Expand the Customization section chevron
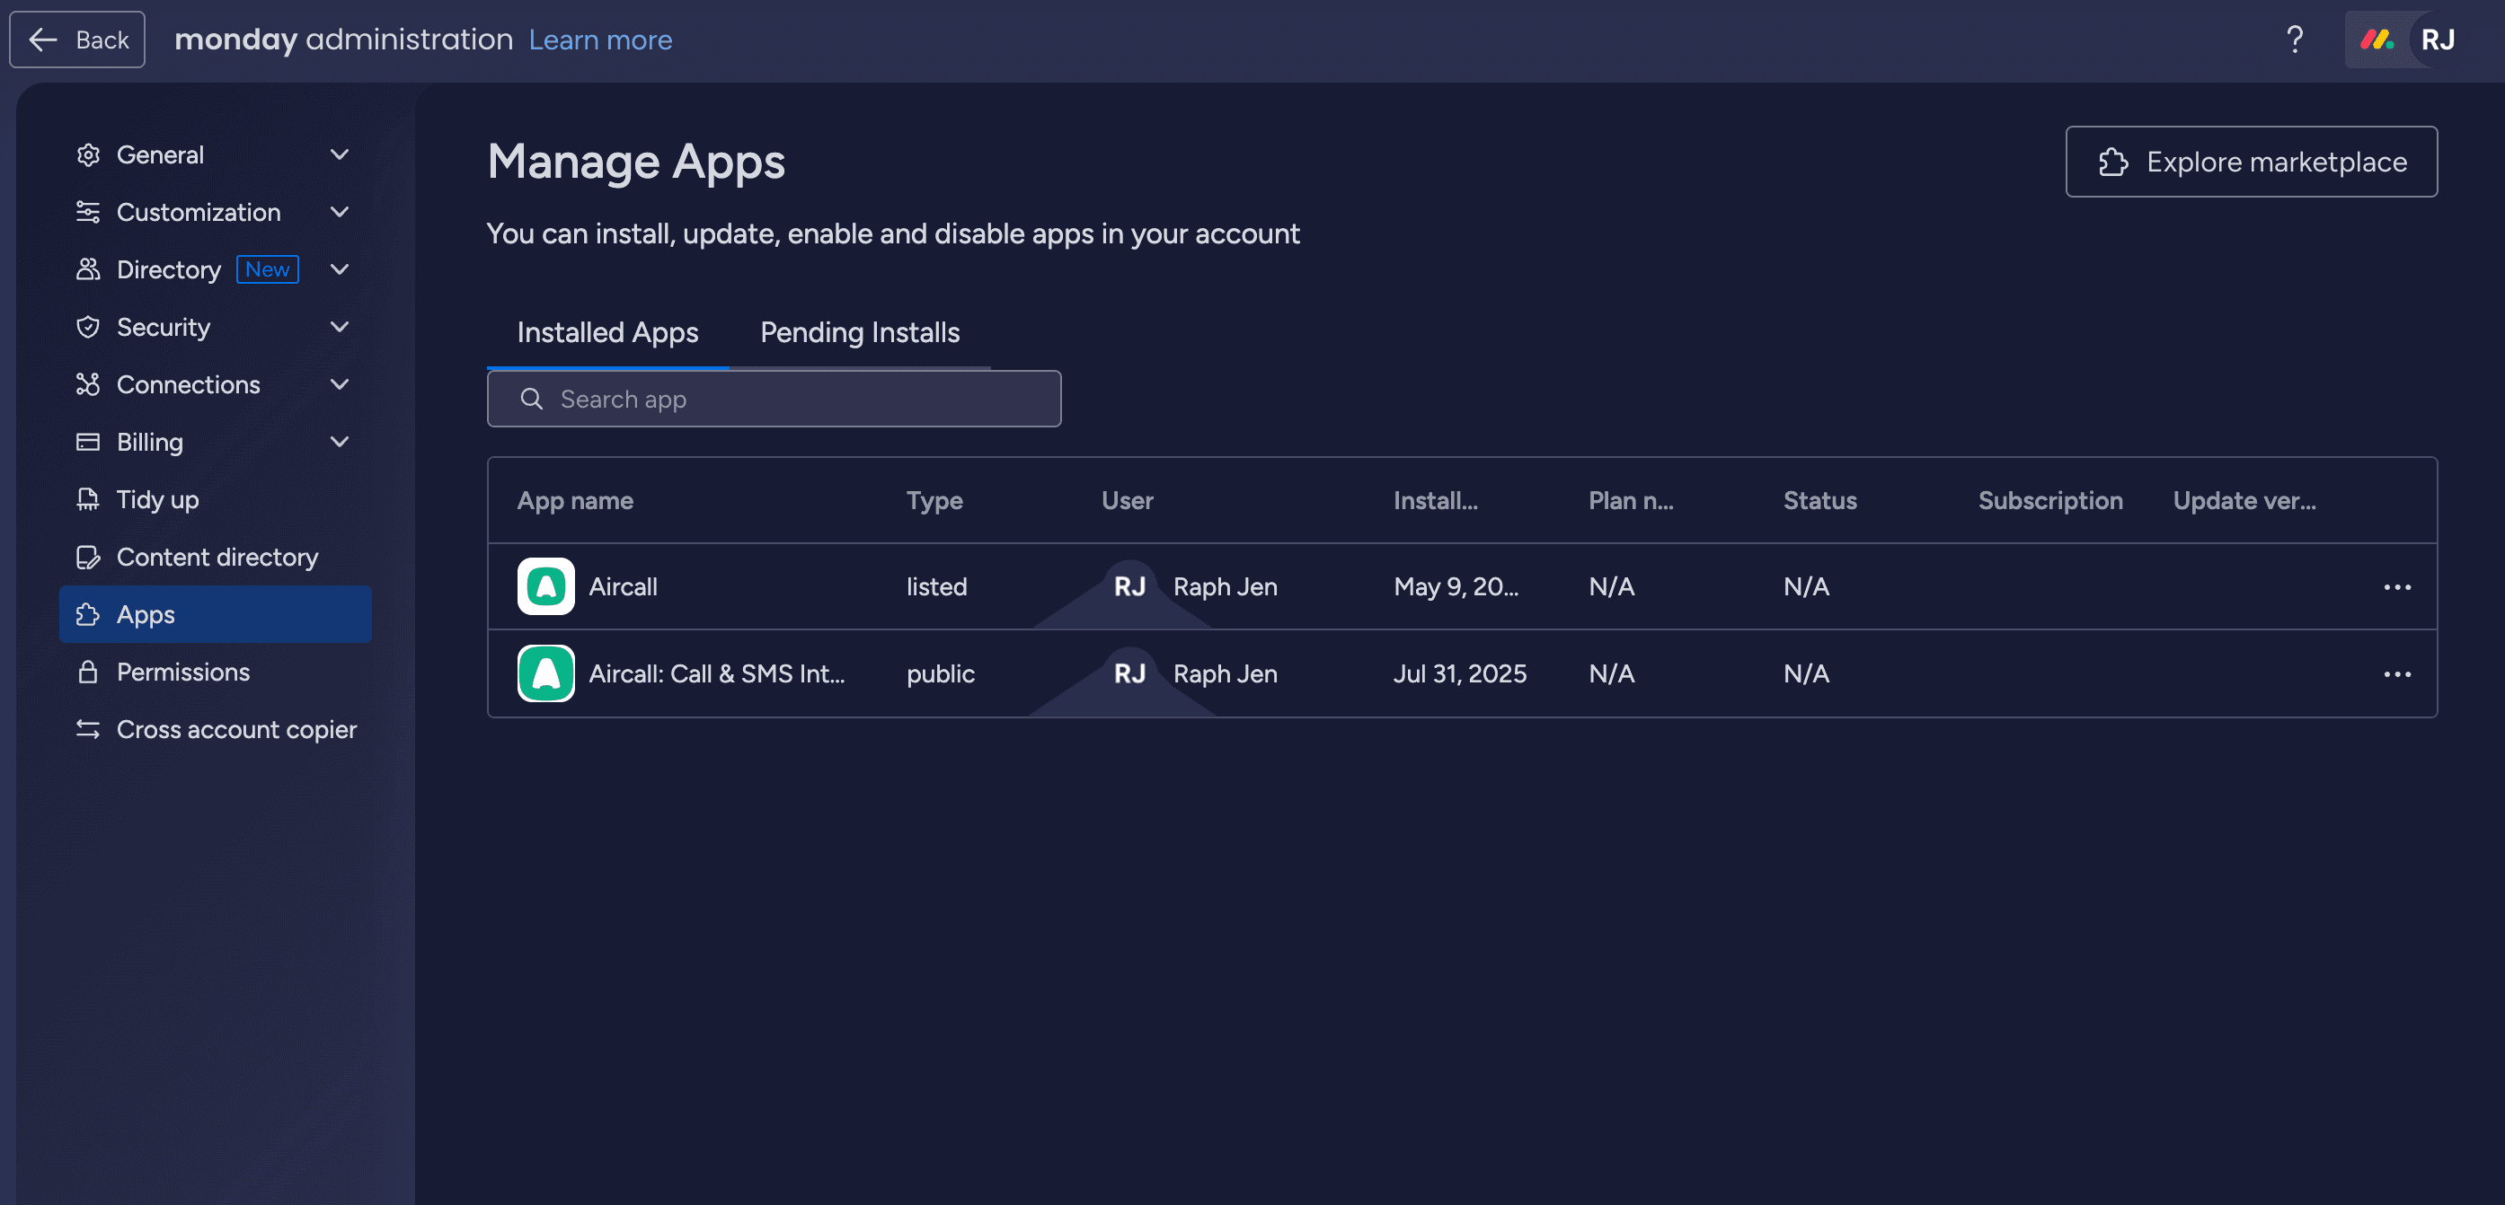Image resolution: width=2505 pixels, height=1205 pixels. 340,212
